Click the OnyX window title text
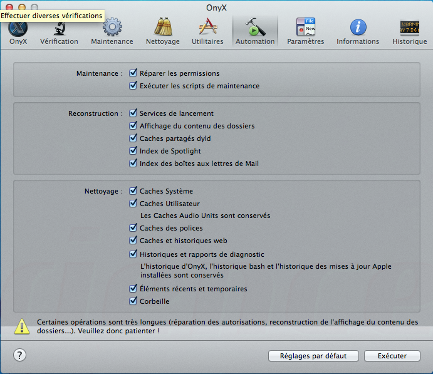 click(217, 8)
